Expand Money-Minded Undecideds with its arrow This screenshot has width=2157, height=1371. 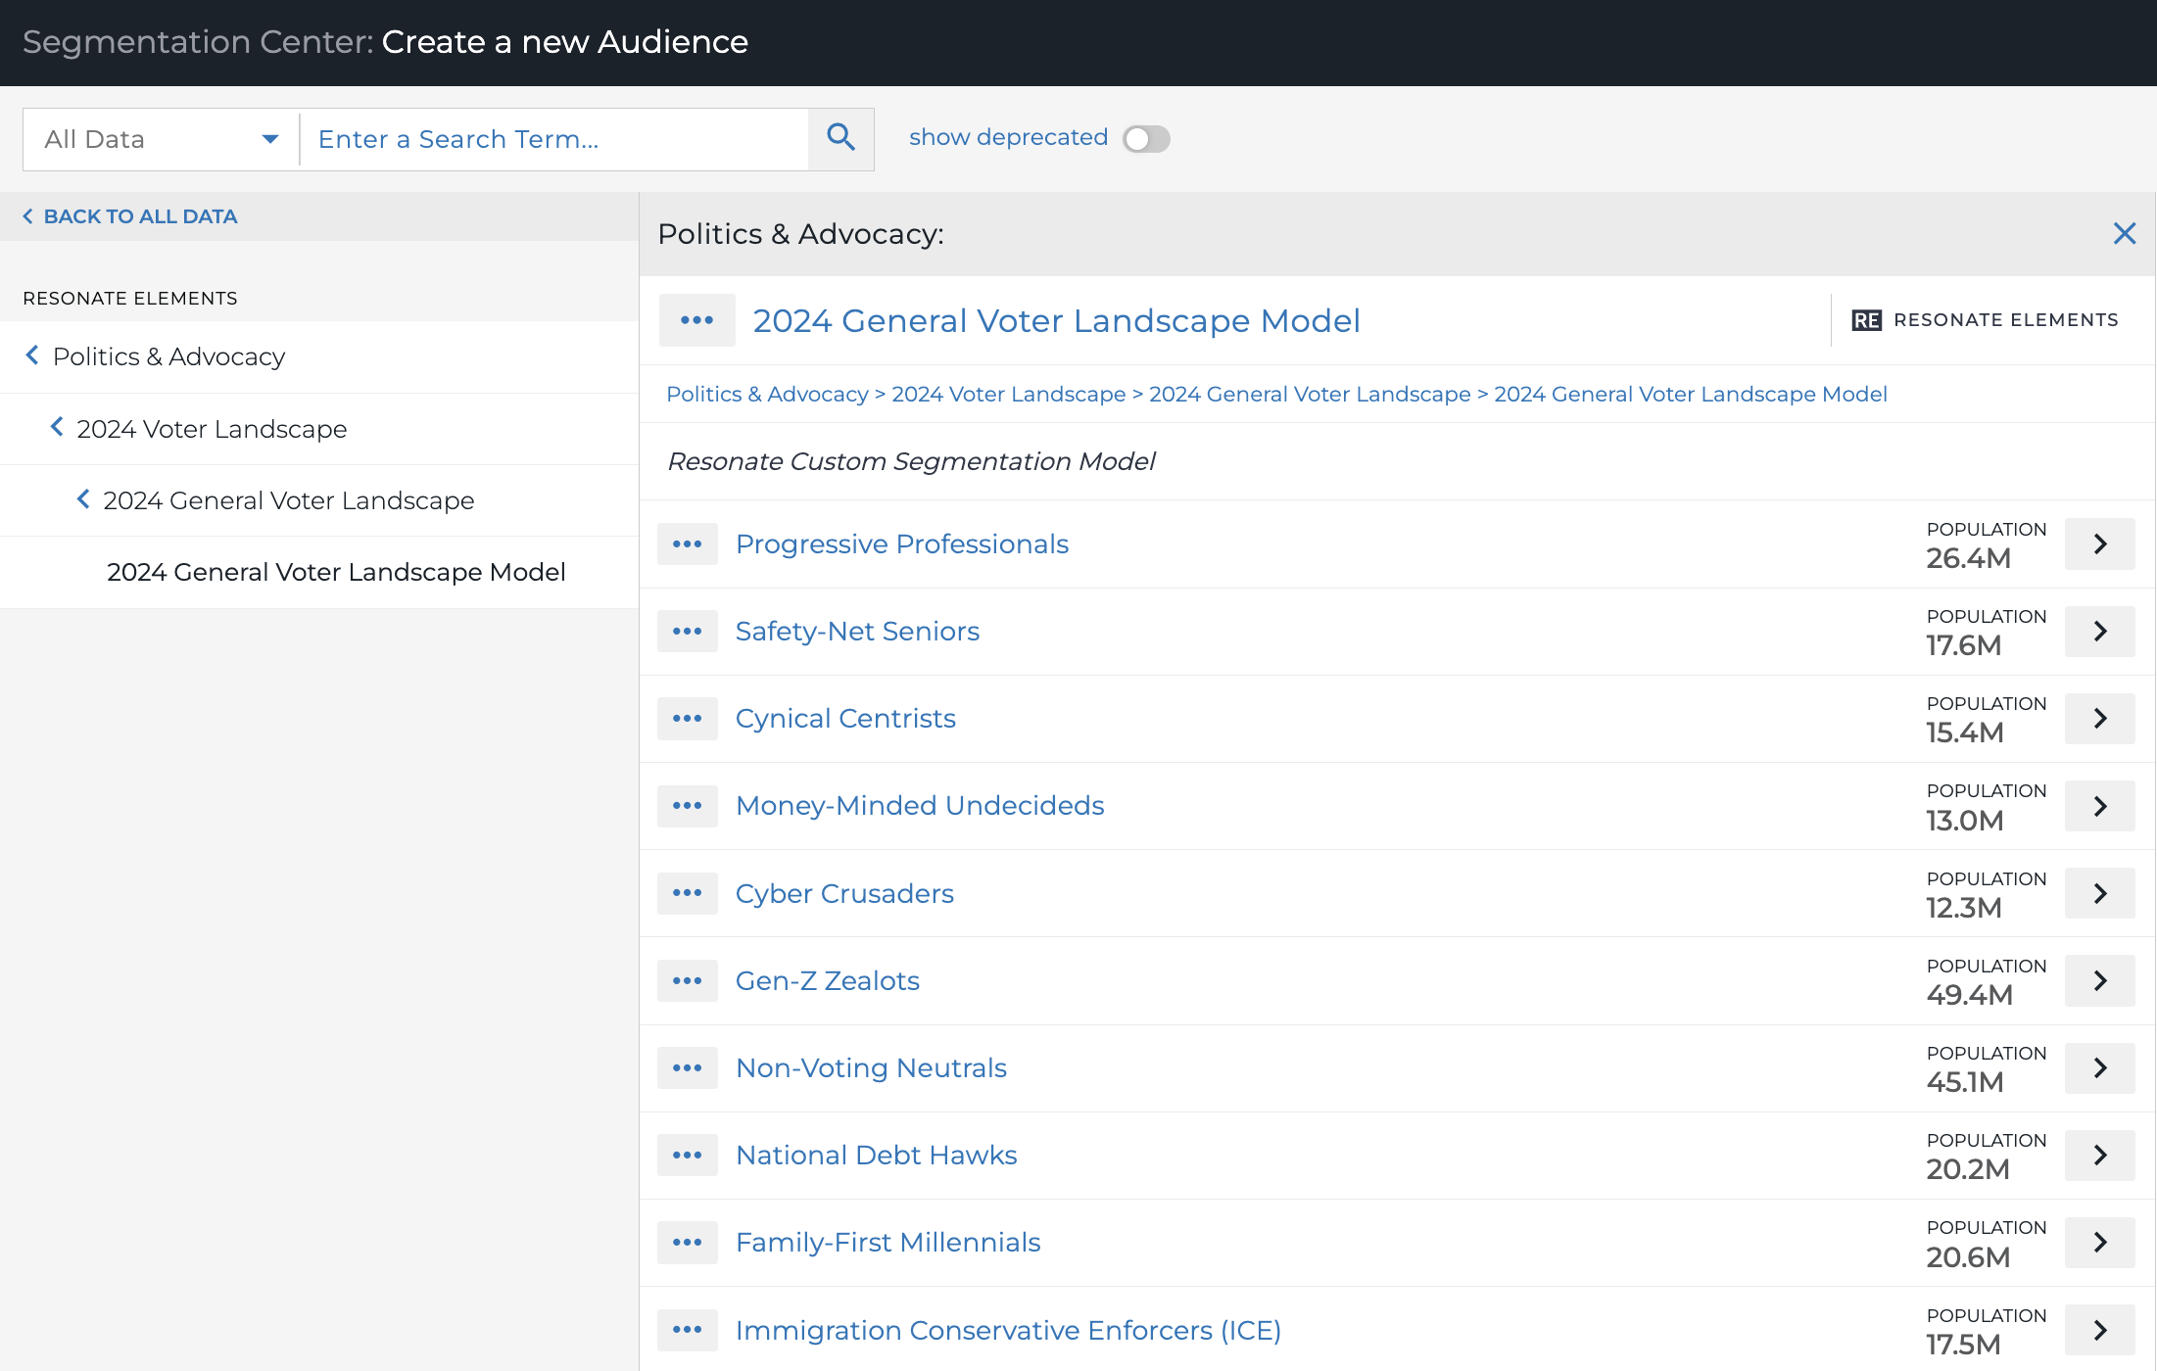tap(2099, 805)
